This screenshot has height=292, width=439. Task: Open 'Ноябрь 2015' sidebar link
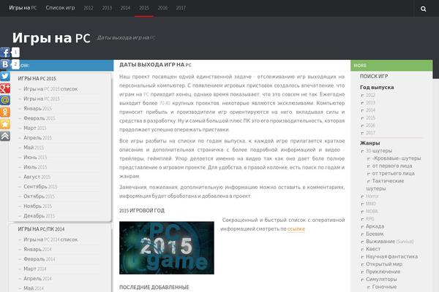pyautogui.click(x=37, y=206)
